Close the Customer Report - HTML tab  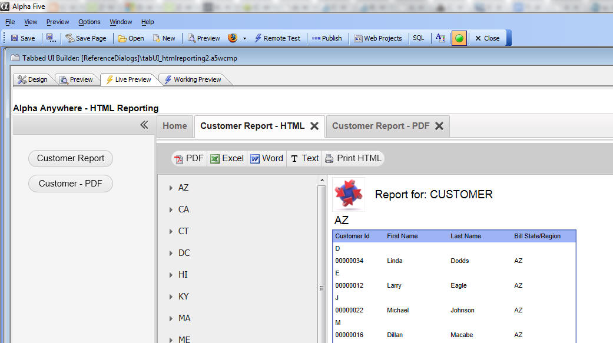(x=314, y=126)
